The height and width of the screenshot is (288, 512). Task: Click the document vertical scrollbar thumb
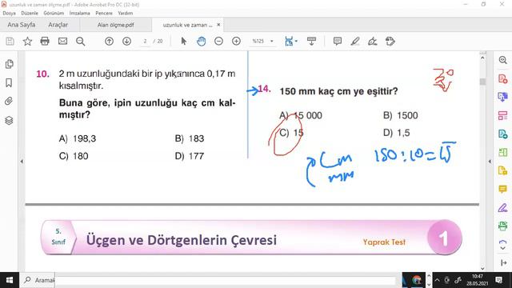(x=482, y=82)
